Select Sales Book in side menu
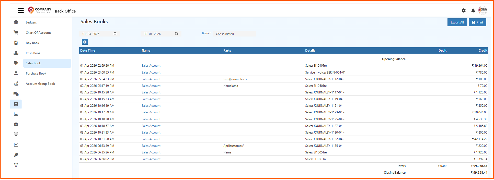The height and width of the screenshot is (180, 494). tap(47, 63)
